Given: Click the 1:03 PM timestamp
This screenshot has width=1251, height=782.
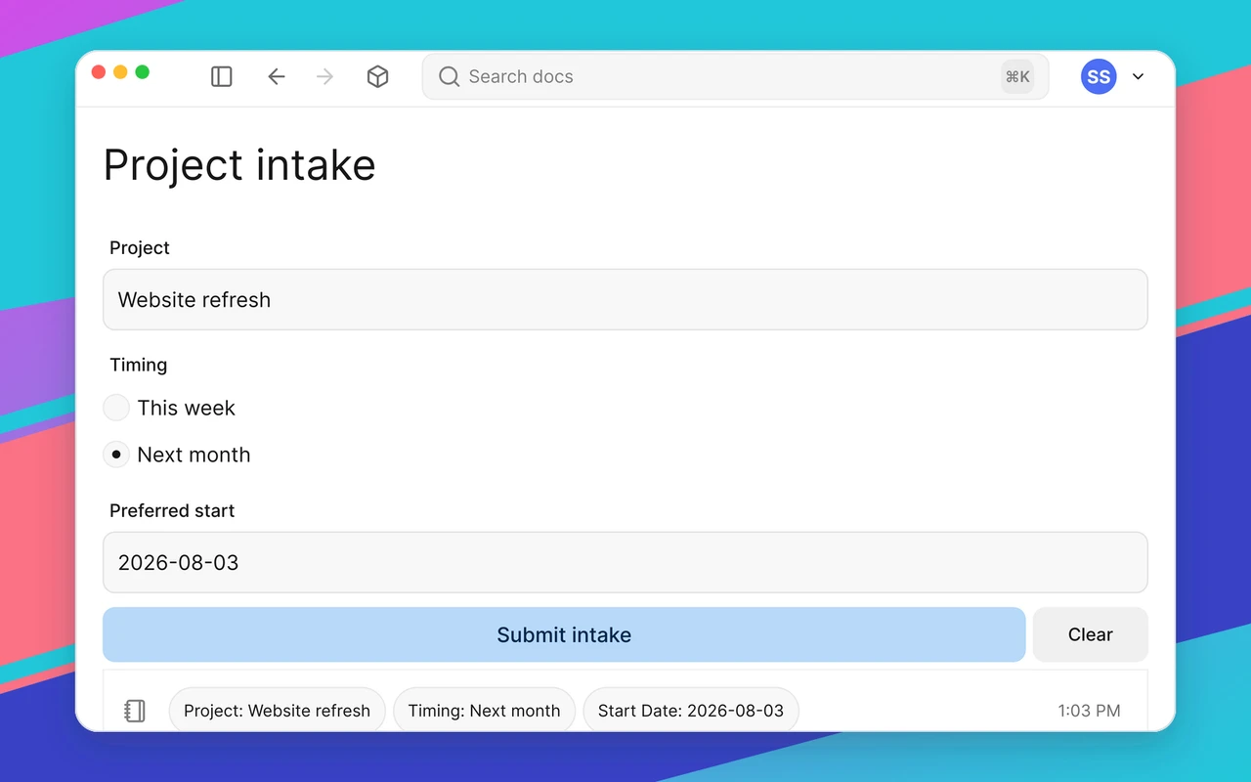Looking at the screenshot, I should (1089, 711).
